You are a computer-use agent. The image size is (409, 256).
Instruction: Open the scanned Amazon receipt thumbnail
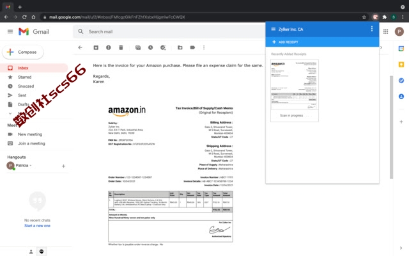click(295, 90)
